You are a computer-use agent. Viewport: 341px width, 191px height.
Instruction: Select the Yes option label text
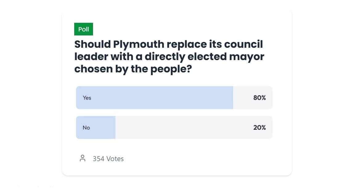pos(87,98)
